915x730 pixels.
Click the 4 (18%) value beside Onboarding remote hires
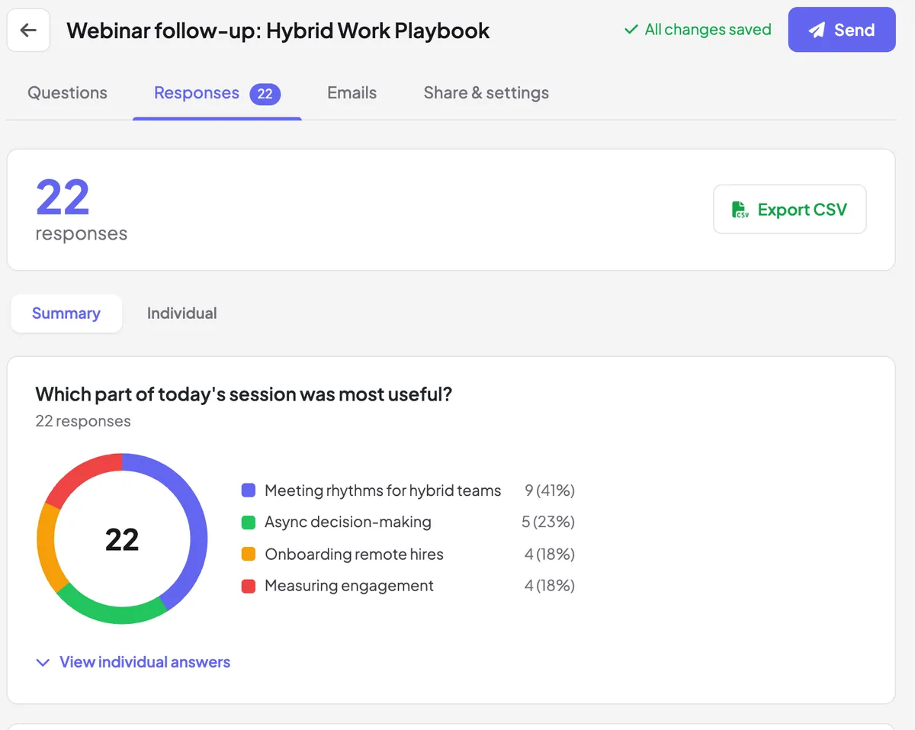[x=550, y=555]
